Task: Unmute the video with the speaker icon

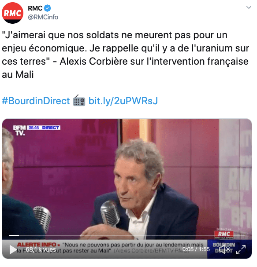Action: 224,249
